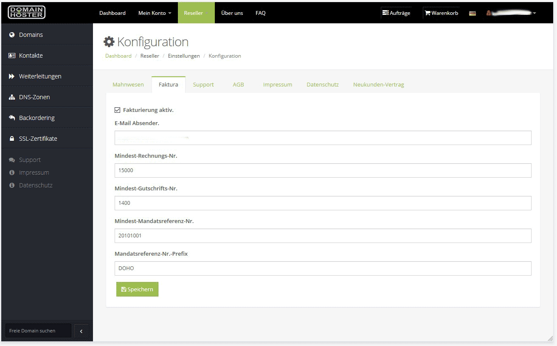Click the info icon beside Impressum

click(x=12, y=173)
